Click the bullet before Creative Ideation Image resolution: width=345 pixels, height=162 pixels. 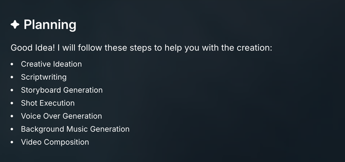[x=12, y=64]
